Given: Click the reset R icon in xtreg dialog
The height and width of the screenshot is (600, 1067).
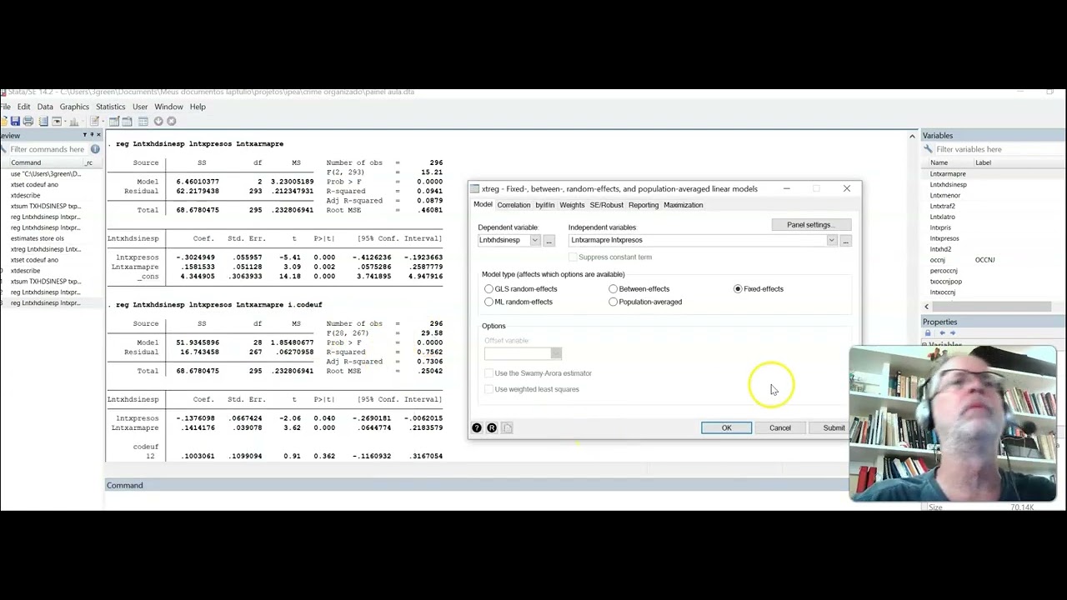Looking at the screenshot, I should coord(492,427).
